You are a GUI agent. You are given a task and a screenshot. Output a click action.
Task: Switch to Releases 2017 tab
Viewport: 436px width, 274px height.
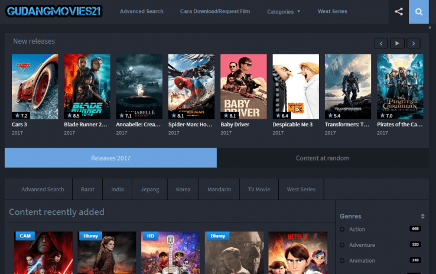click(110, 158)
